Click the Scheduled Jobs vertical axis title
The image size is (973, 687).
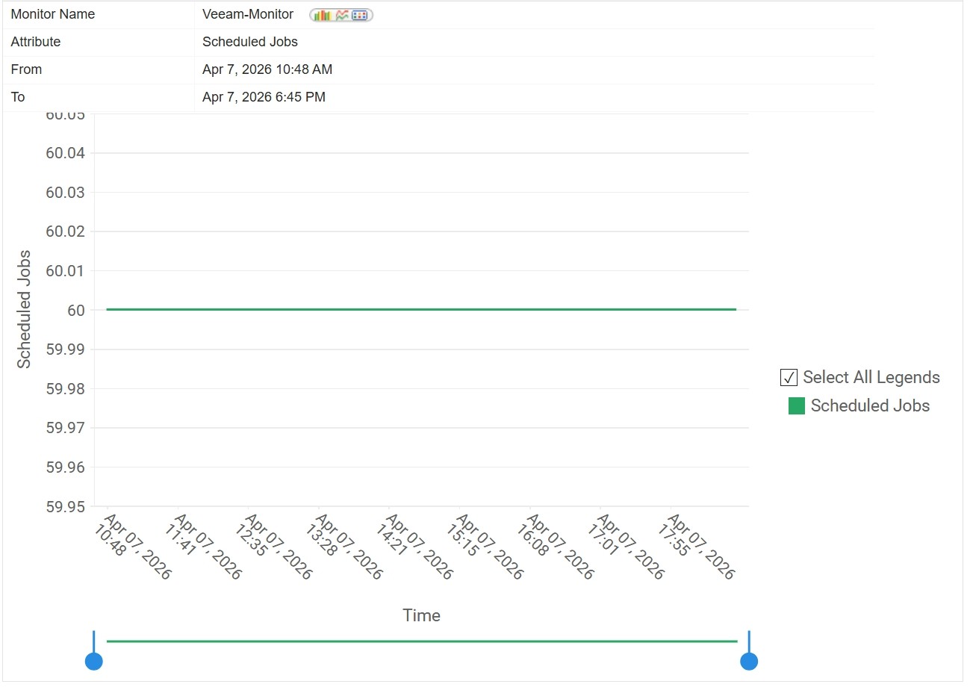[x=25, y=308]
